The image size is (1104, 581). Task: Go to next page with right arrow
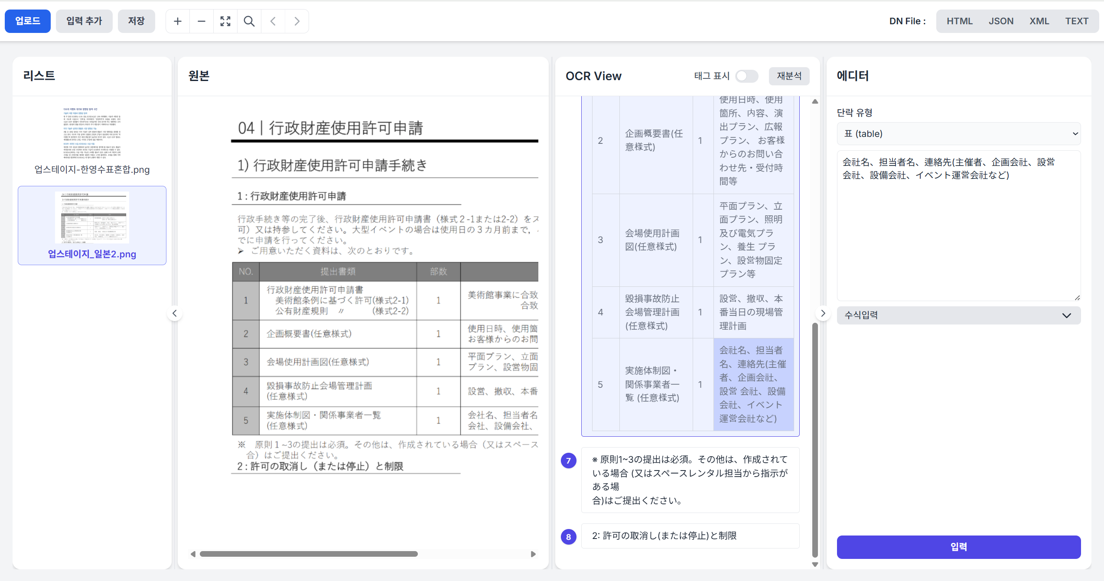(x=297, y=21)
